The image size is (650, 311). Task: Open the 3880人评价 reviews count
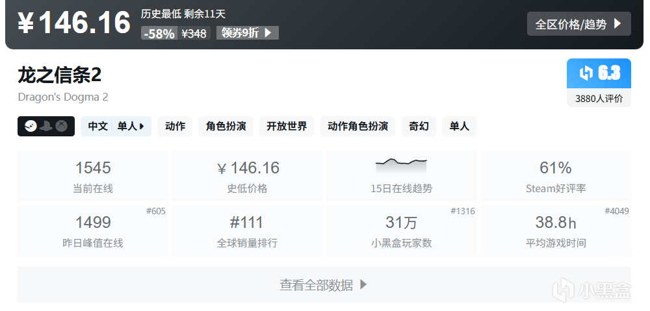tap(599, 99)
